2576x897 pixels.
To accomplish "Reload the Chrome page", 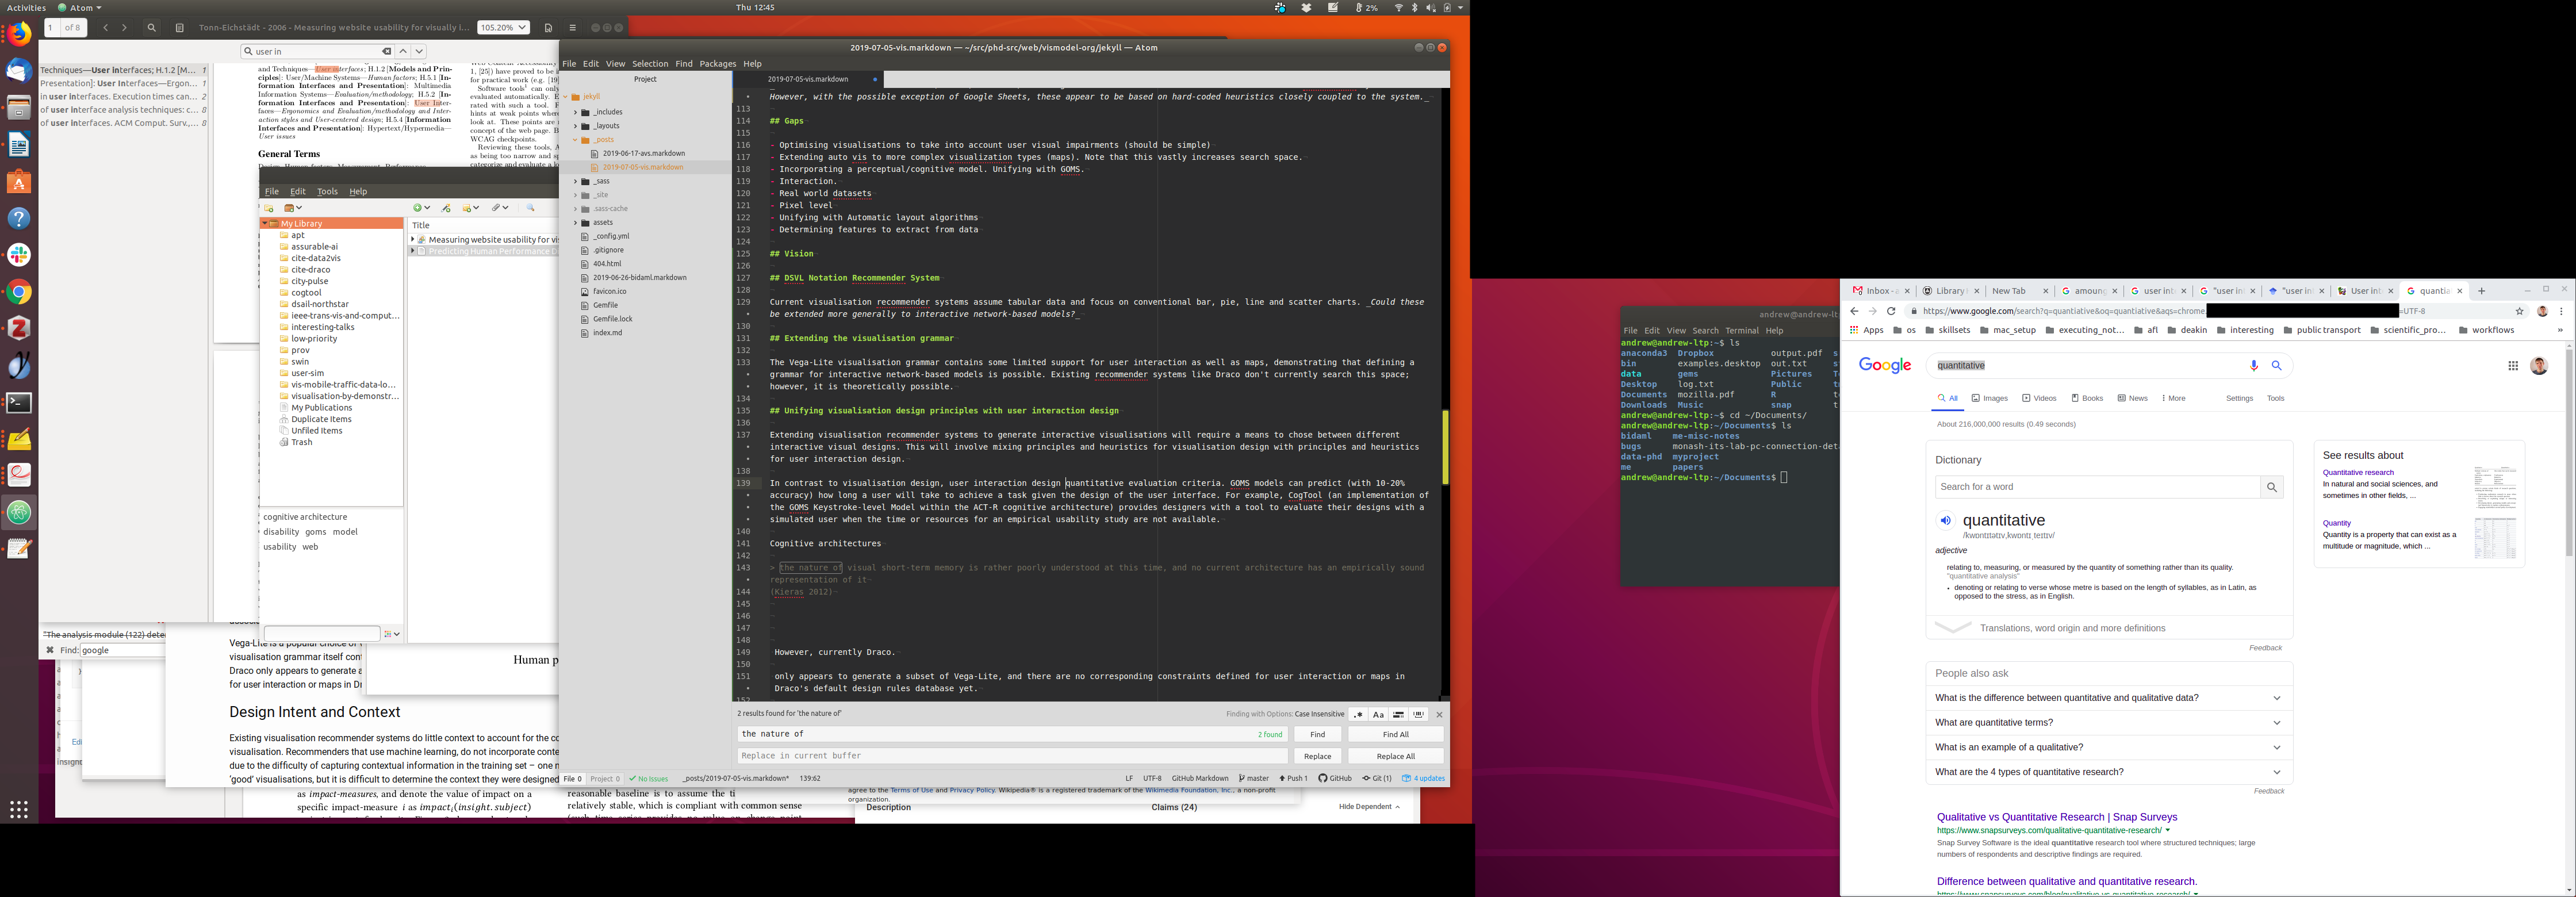I will tap(1891, 311).
